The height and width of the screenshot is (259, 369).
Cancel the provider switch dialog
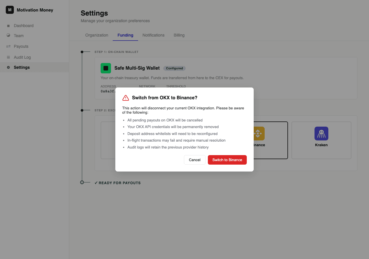(195, 160)
